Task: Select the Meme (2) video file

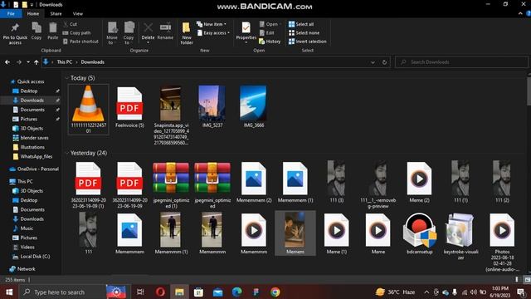Action: tap(419, 183)
